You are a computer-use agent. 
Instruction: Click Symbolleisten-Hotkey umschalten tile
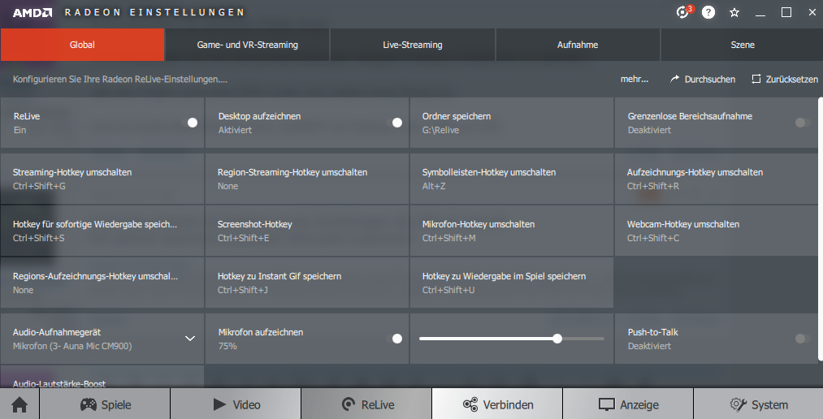(512, 179)
